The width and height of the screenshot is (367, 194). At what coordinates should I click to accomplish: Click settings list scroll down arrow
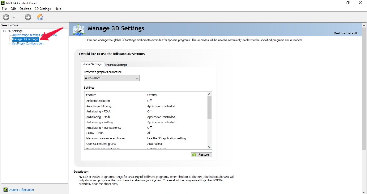point(209,147)
